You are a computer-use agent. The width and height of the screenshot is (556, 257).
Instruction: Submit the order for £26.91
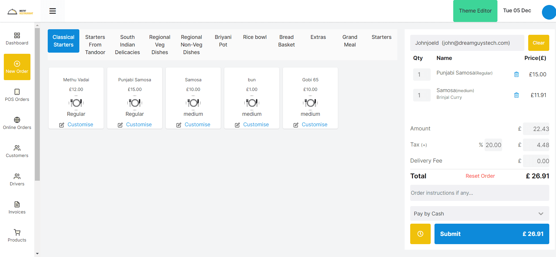tap(491, 234)
